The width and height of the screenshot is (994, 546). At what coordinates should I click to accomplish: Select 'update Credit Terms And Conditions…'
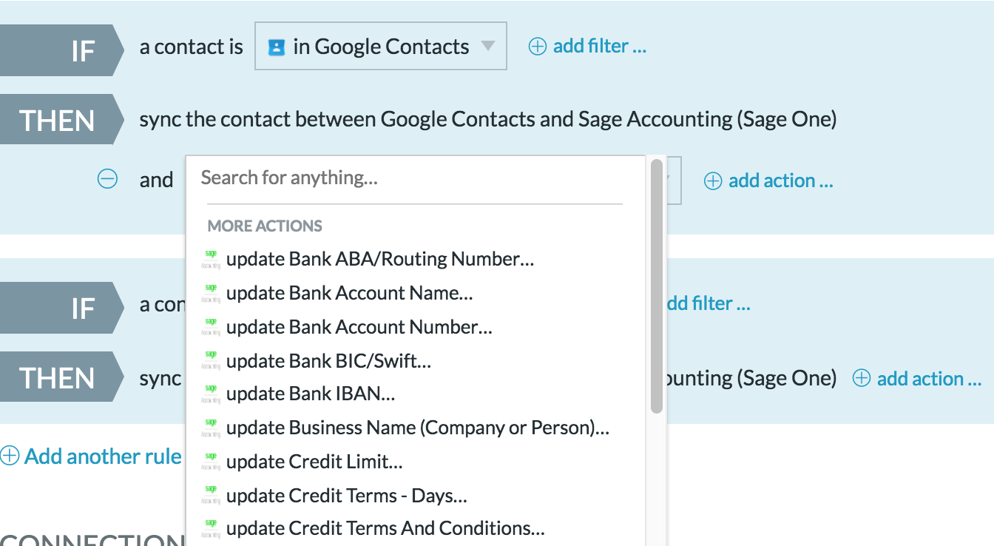(x=385, y=528)
